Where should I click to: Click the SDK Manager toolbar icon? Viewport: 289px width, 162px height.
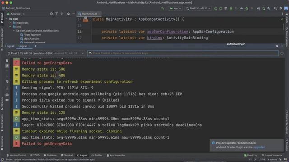point(269,8)
